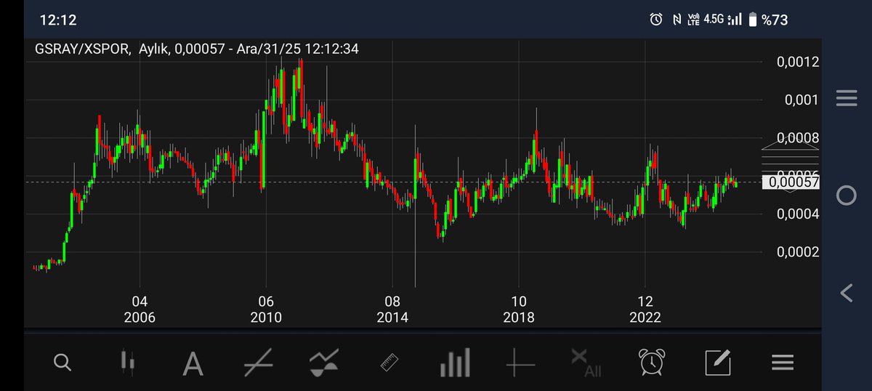
Task: Tap the alarm icon in status bar
Action: (x=655, y=20)
